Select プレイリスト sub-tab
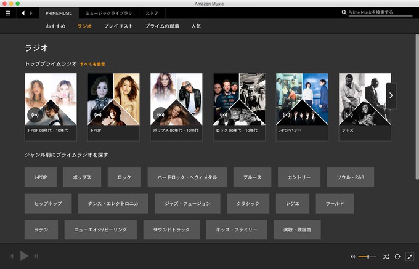This screenshot has width=419, height=269. point(118,26)
